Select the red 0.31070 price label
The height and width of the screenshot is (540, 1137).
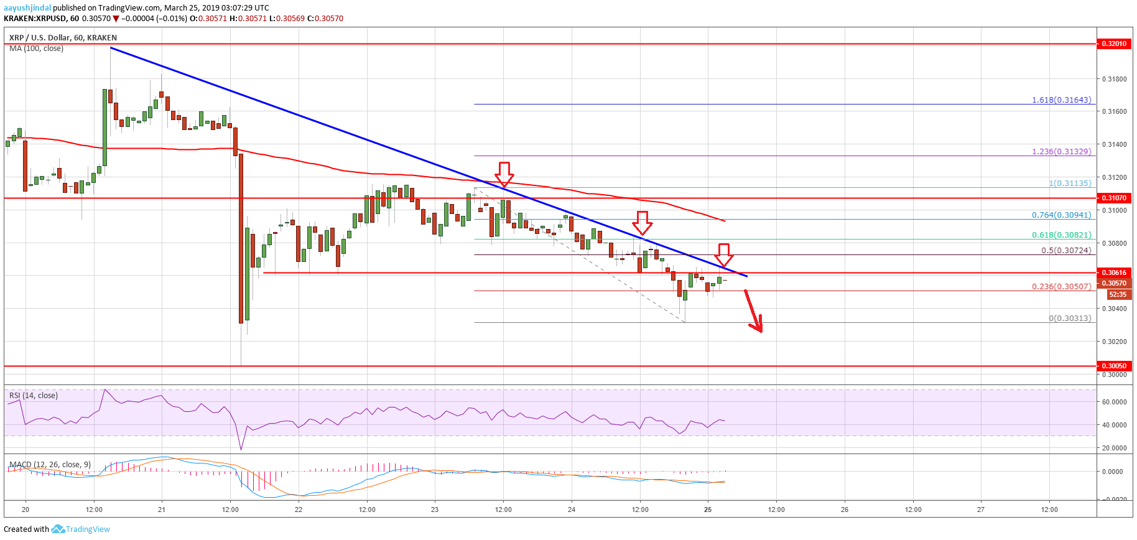click(x=1114, y=198)
